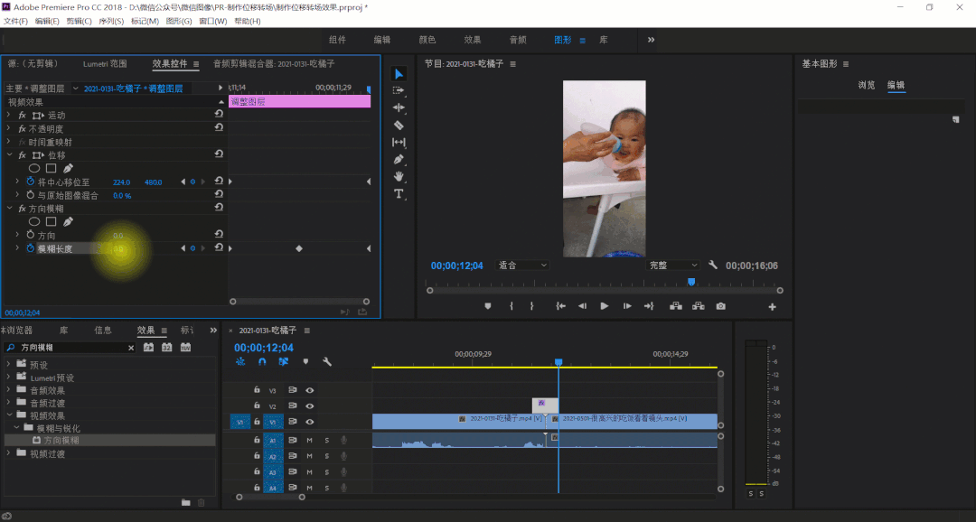Create rectangle mask under 位移

tap(51, 168)
